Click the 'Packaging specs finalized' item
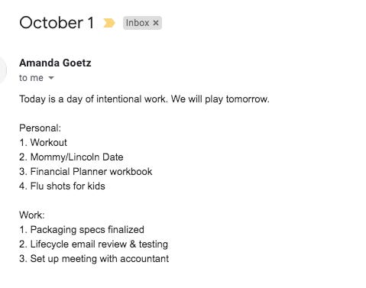The width and height of the screenshot is (366, 288). point(82,230)
